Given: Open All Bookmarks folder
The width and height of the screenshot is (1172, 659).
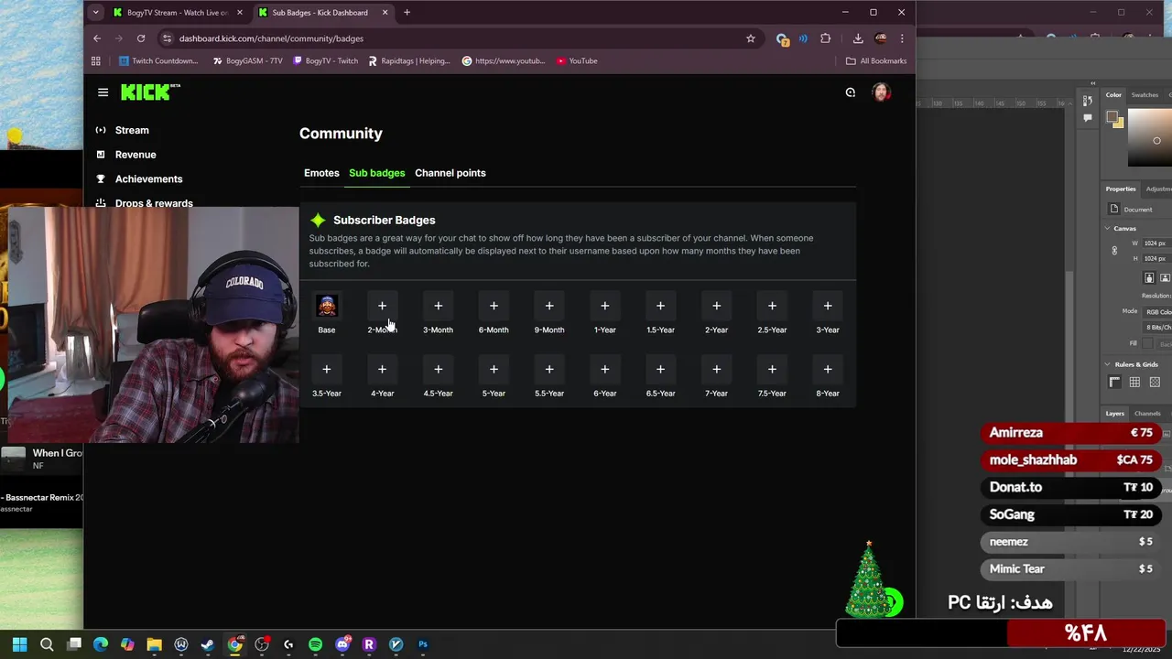Looking at the screenshot, I should click(876, 61).
